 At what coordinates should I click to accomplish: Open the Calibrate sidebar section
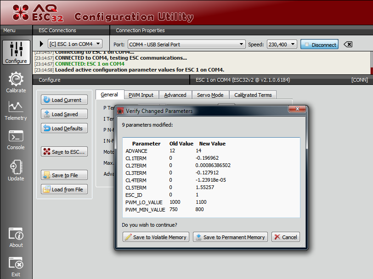(x=16, y=82)
